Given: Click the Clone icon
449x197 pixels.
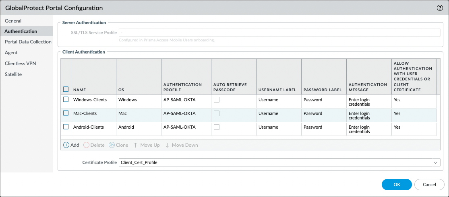Looking at the screenshot, I should 112,145.
